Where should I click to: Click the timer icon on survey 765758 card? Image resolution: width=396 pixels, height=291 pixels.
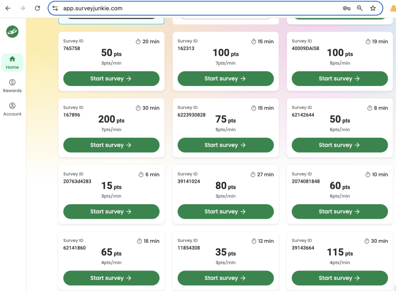138,41
